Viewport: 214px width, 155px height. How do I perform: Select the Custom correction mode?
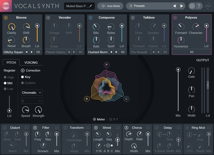point(28,83)
